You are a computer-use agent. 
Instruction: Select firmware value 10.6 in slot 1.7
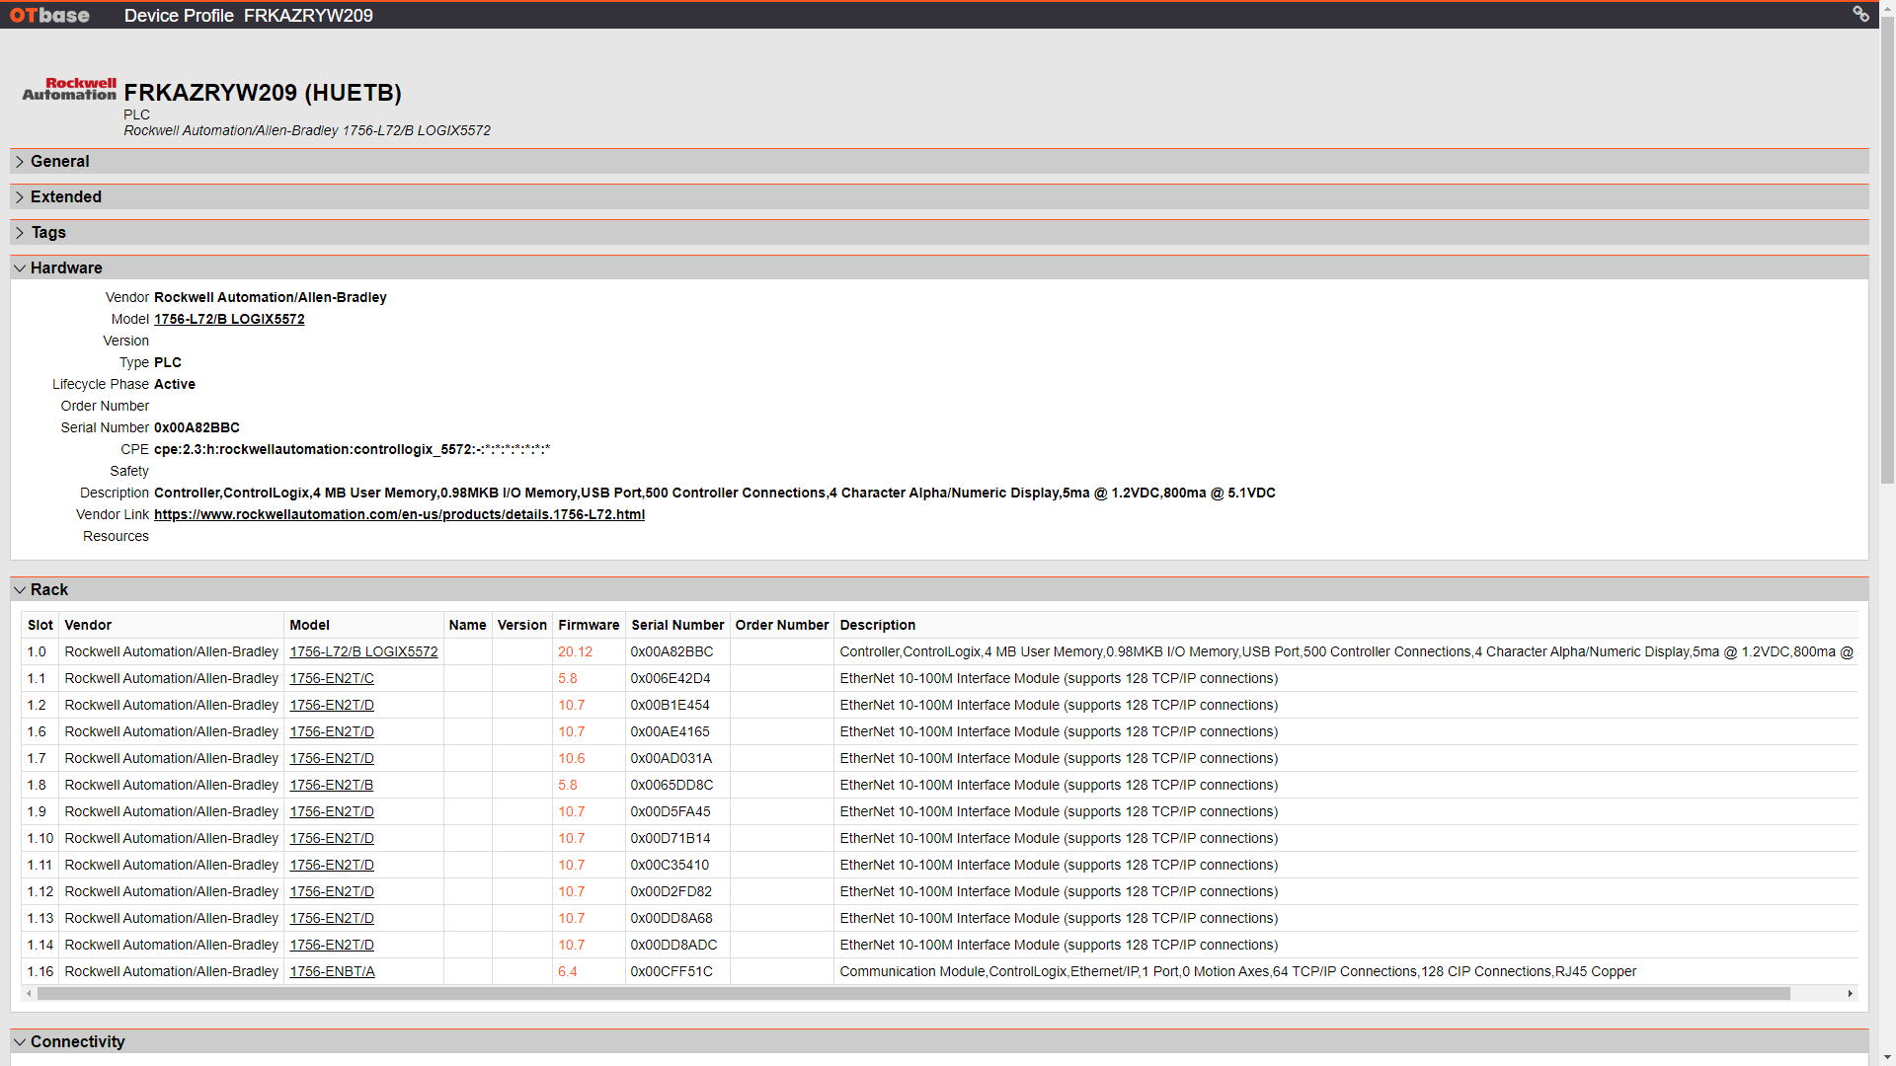[571, 758]
